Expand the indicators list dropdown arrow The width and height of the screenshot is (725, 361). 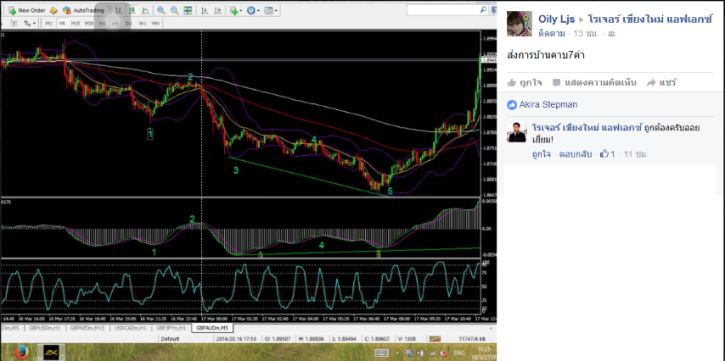pyautogui.click(x=240, y=11)
